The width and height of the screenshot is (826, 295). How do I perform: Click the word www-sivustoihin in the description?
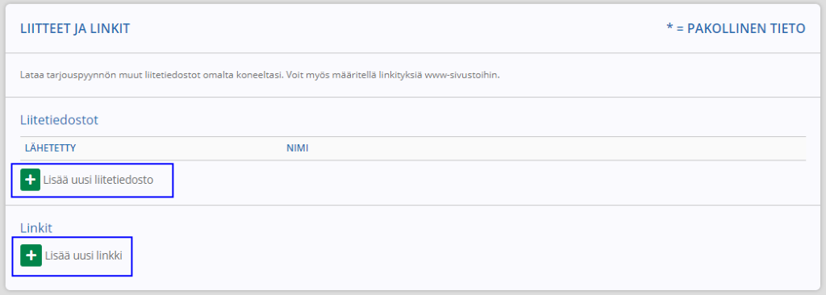tap(464, 75)
